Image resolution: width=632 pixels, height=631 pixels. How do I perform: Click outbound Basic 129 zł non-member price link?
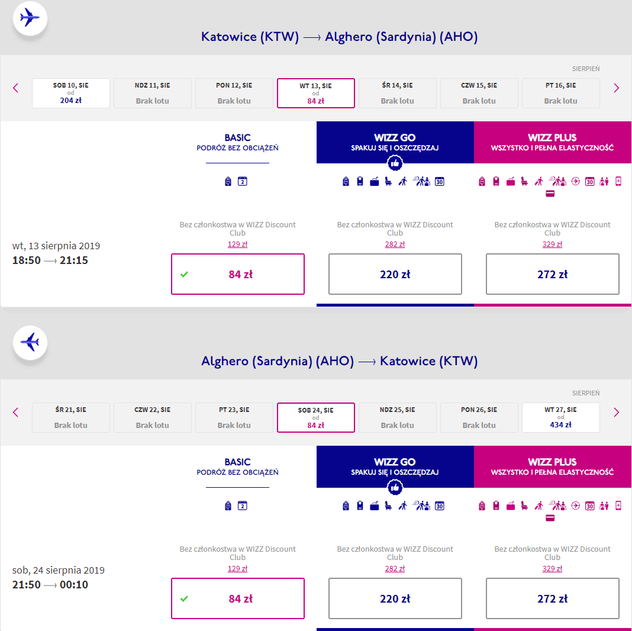(237, 244)
